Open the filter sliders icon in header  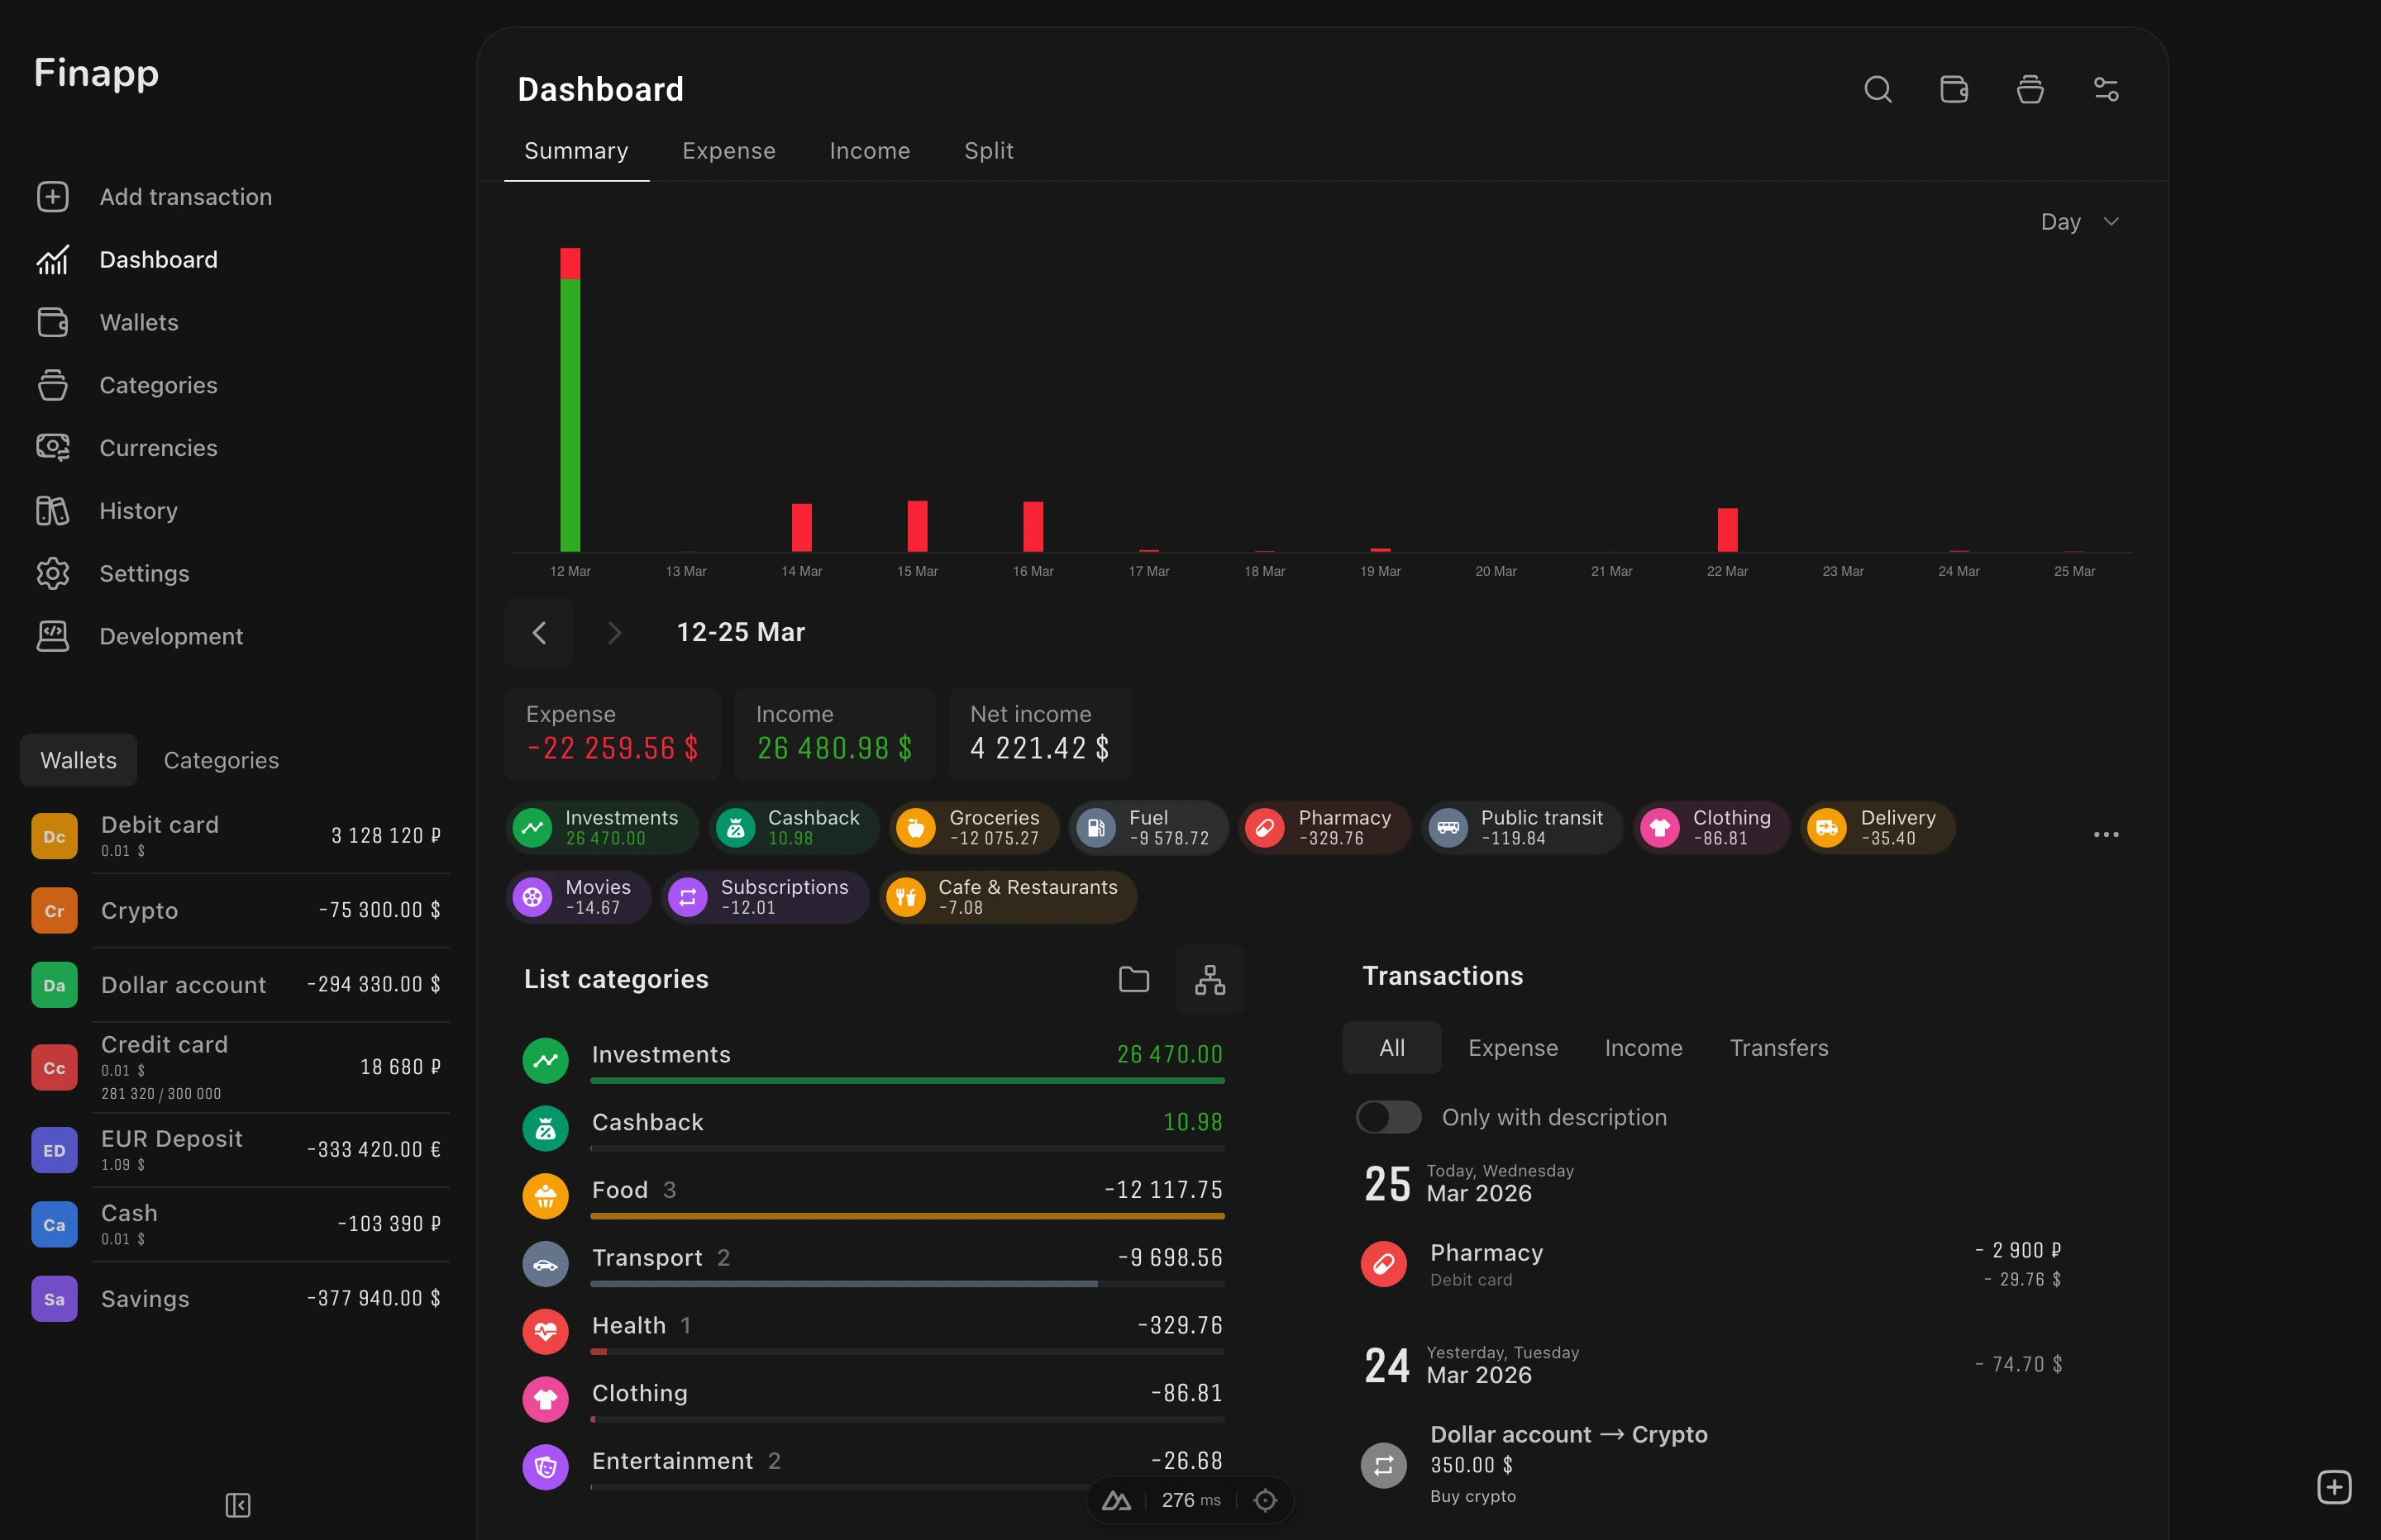click(2106, 90)
